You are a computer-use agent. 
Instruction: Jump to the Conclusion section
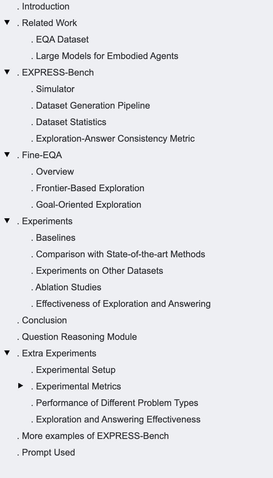44,320
